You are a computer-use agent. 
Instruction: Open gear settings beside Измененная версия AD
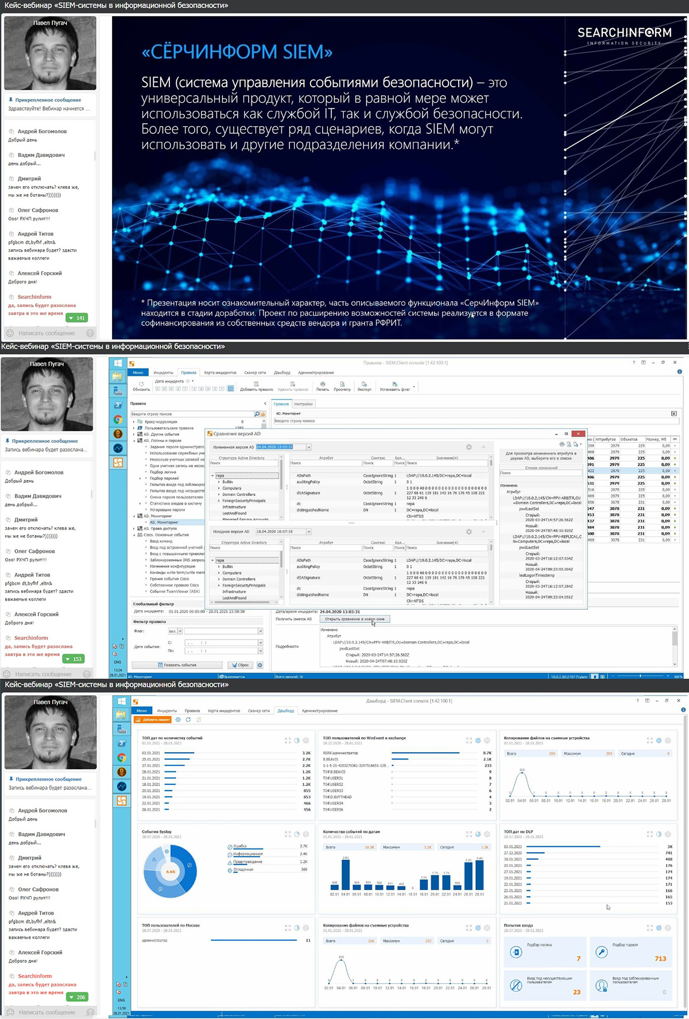coord(469,447)
